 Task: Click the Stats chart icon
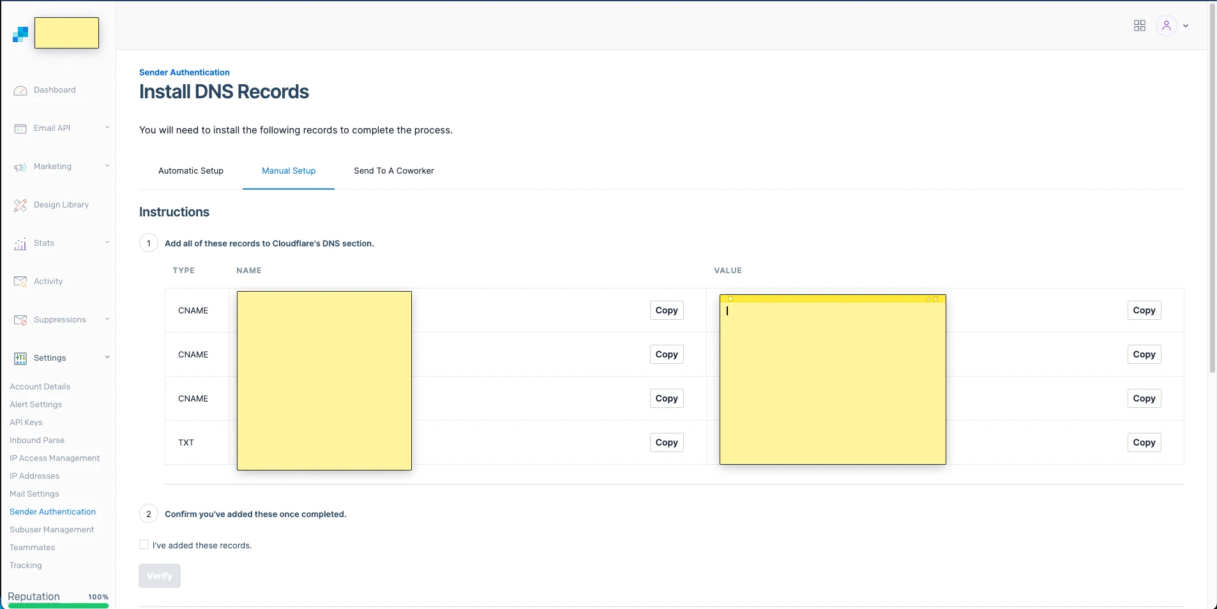20,244
